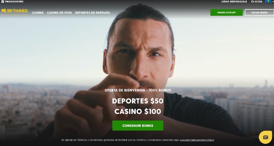The image size is (274, 146).
Task: Click the Bethard lion logo icon
Action: [4, 11]
